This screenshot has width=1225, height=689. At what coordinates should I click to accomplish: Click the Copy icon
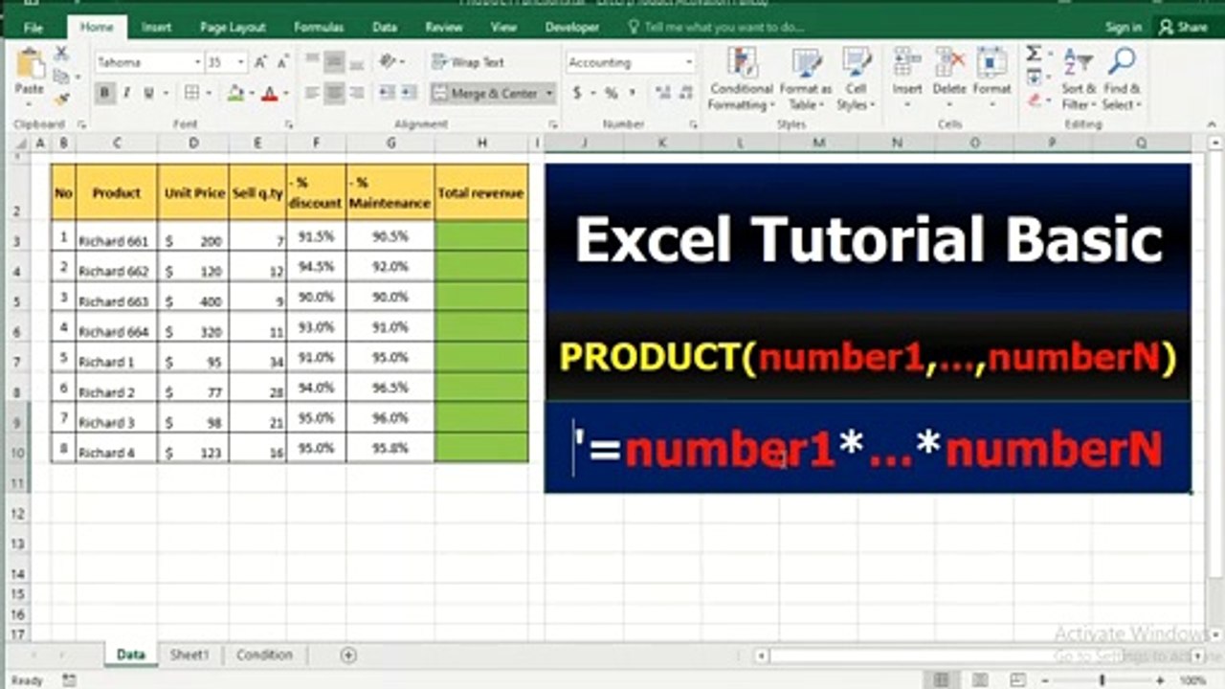tap(61, 76)
